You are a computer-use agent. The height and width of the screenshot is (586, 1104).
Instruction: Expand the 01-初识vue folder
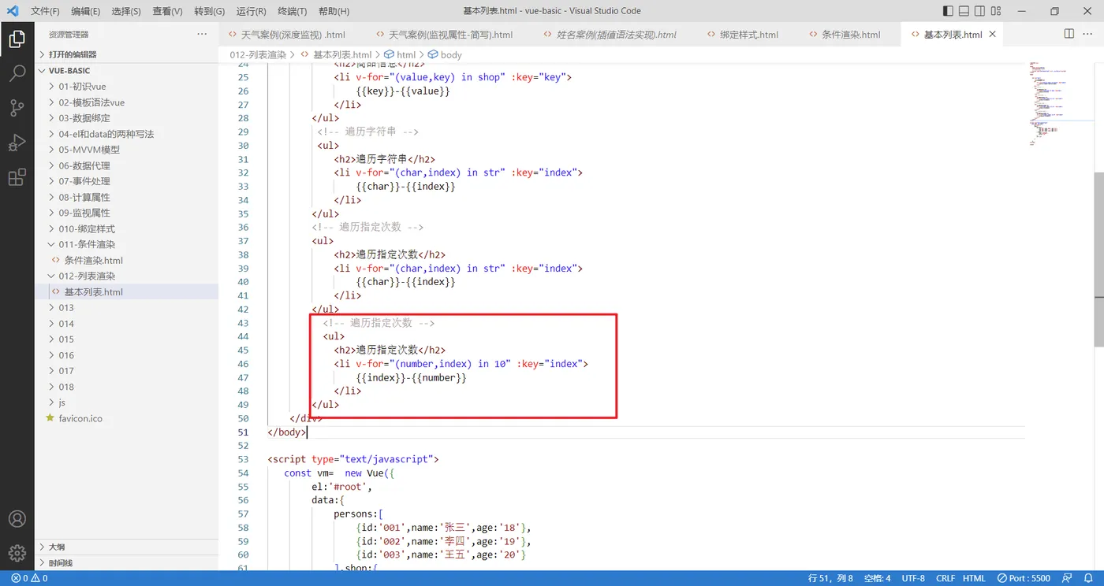tap(126, 87)
